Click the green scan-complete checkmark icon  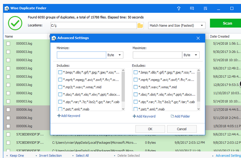15,23
